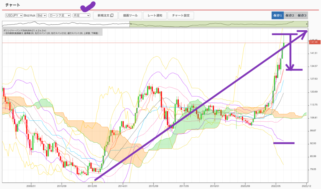This screenshot has width=321, height=189.
Task: Click the レート通知 button
Action: [x=155, y=15]
